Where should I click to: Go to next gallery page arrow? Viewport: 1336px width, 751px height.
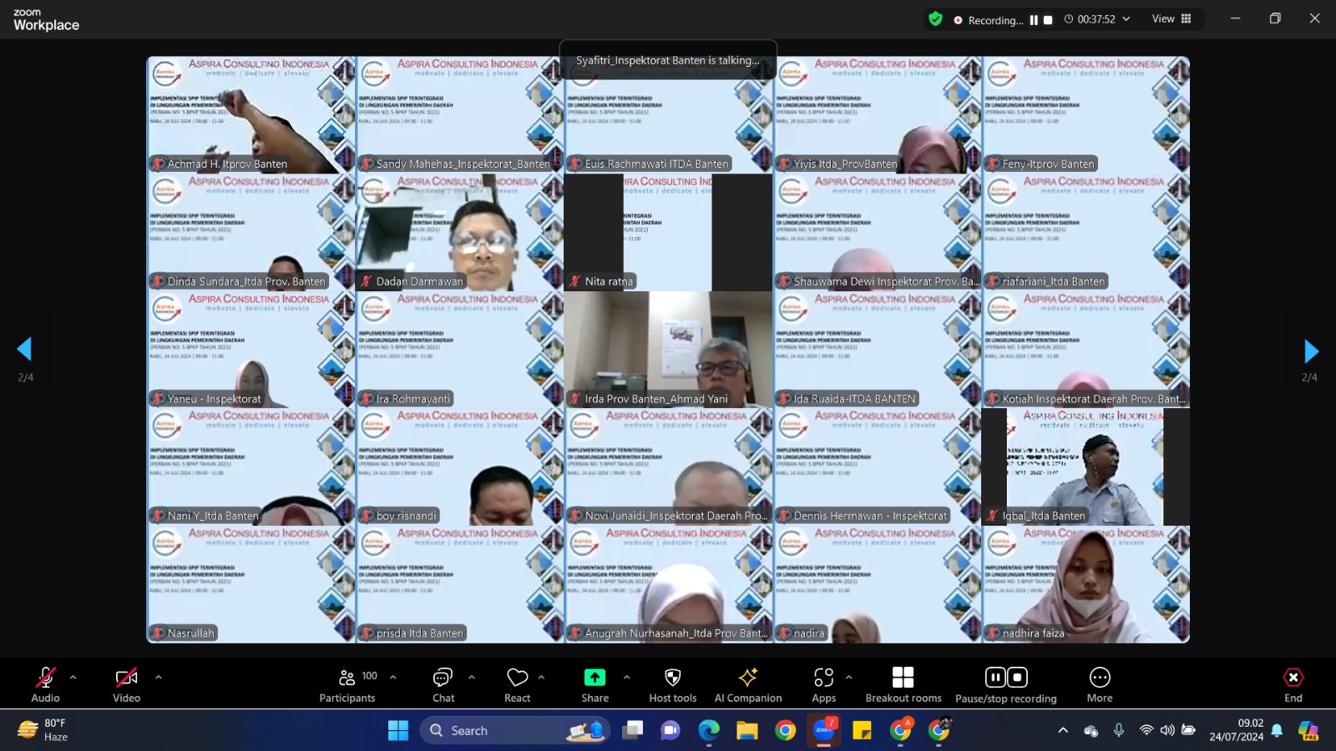click(x=1310, y=350)
